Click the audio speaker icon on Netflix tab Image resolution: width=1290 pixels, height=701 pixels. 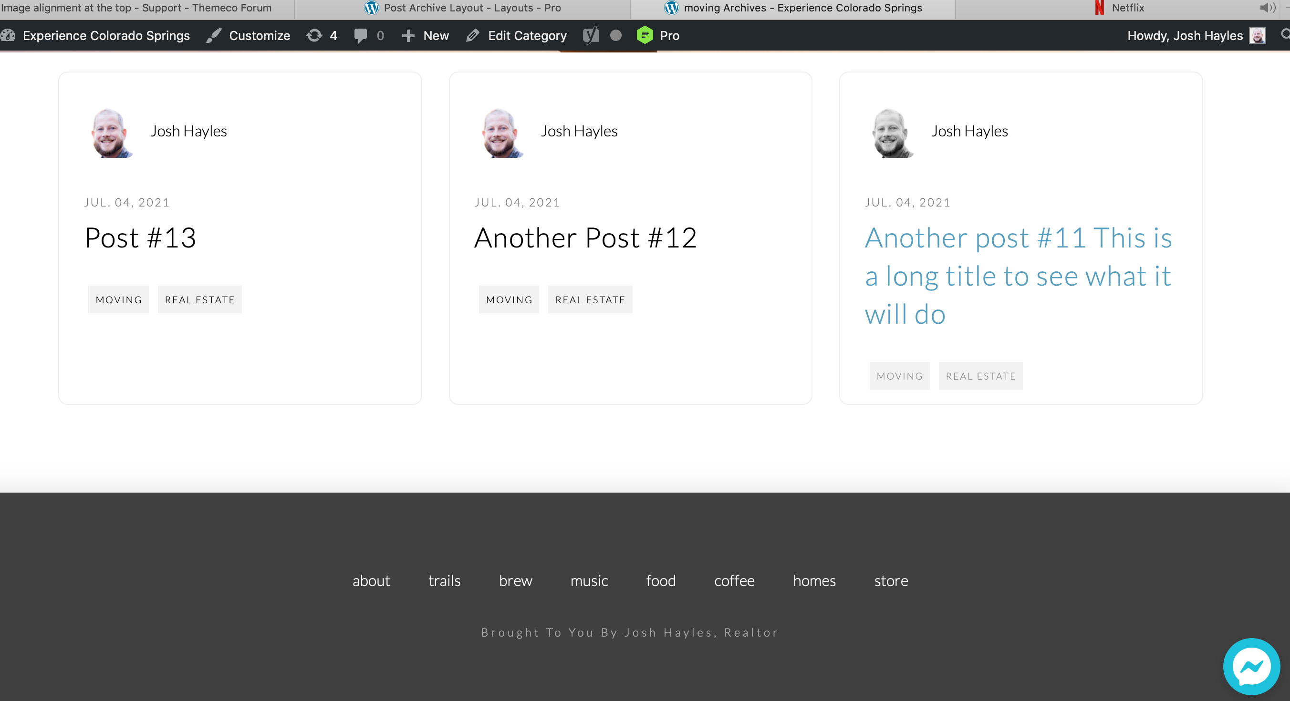click(1267, 8)
